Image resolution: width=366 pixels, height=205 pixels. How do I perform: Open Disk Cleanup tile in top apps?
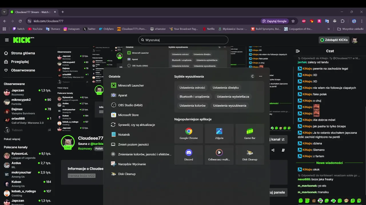pyautogui.click(x=250, y=155)
